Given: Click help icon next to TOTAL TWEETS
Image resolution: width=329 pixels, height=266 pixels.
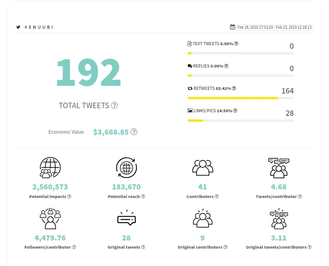Looking at the screenshot, I should pyautogui.click(x=114, y=105).
